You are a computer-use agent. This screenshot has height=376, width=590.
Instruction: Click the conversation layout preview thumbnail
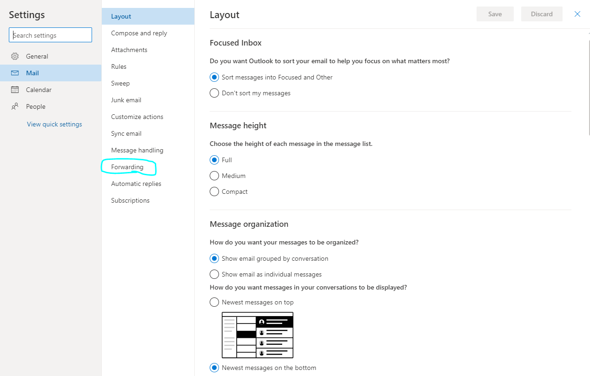pyautogui.click(x=257, y=335)
